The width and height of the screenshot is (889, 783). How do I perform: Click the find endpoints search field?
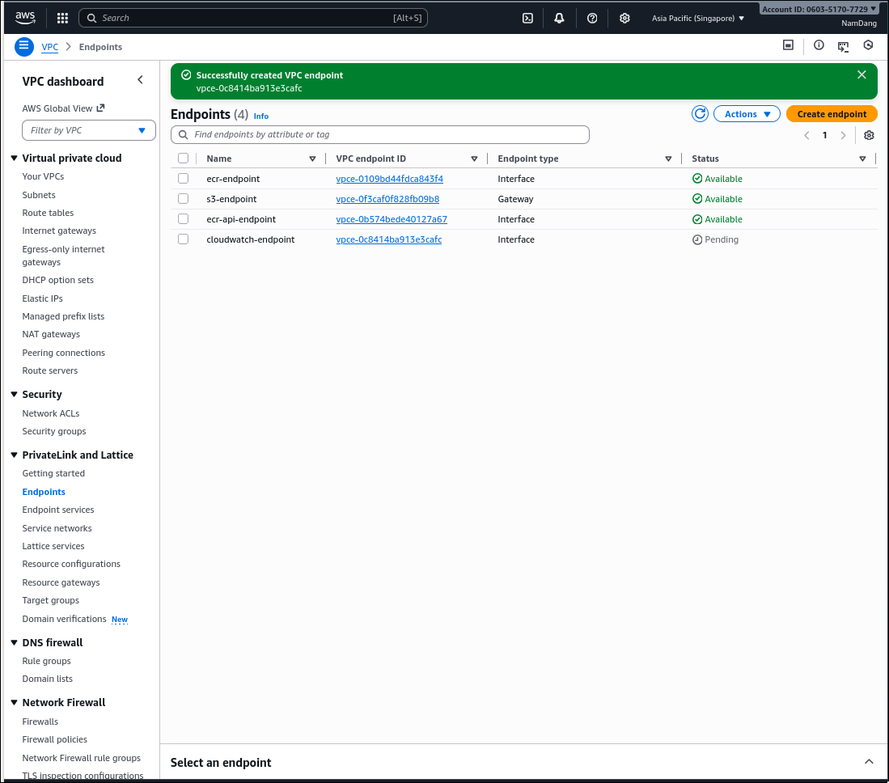[379, 134]
